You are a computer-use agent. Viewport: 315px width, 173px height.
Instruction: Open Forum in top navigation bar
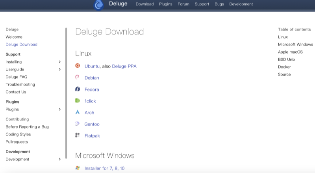pos(183,4)
